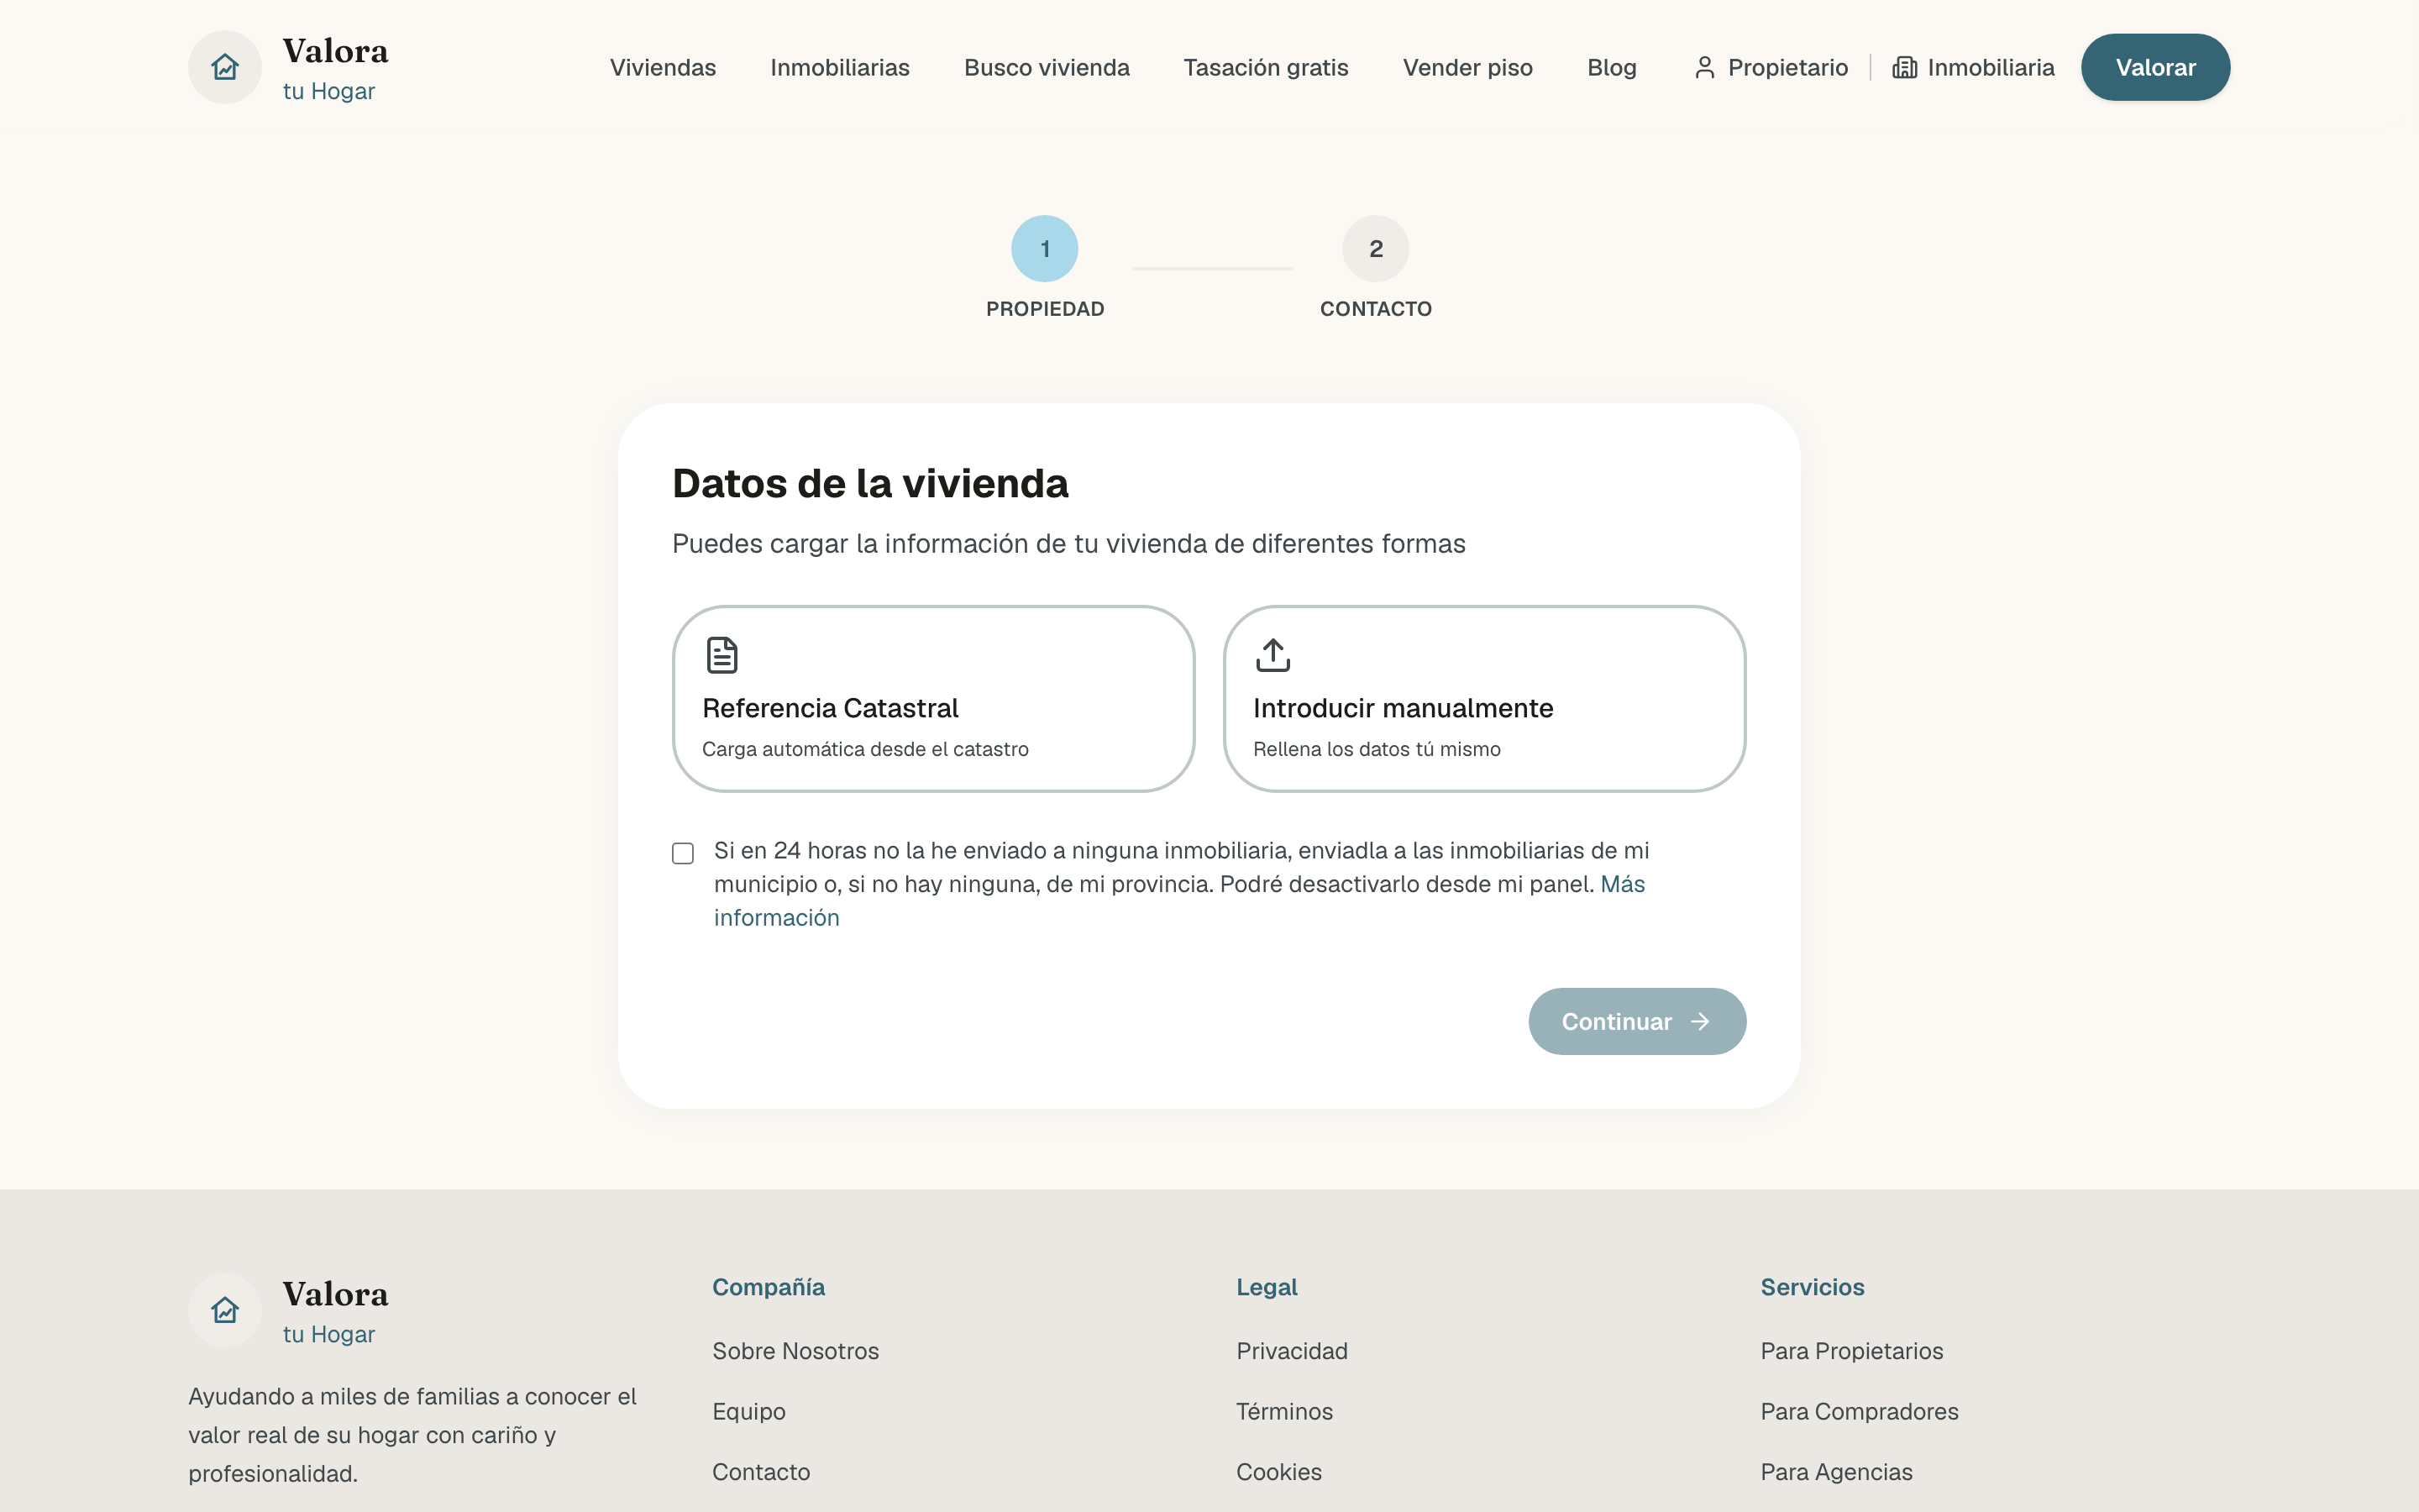Open Para Agencias footer link

click(x=1836, y=1472)
